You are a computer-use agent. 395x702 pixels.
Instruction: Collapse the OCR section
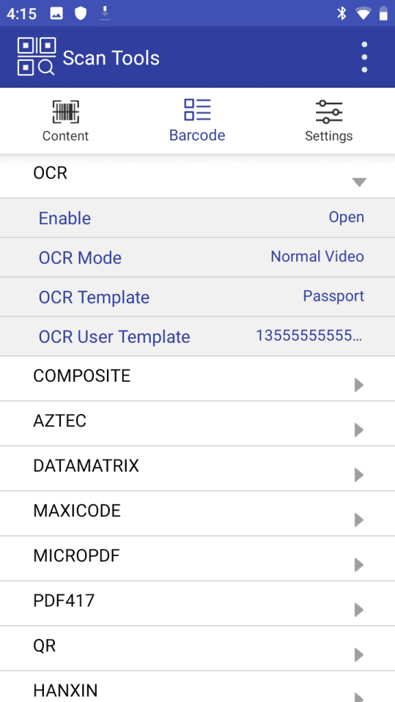click(x=359, y=182)
